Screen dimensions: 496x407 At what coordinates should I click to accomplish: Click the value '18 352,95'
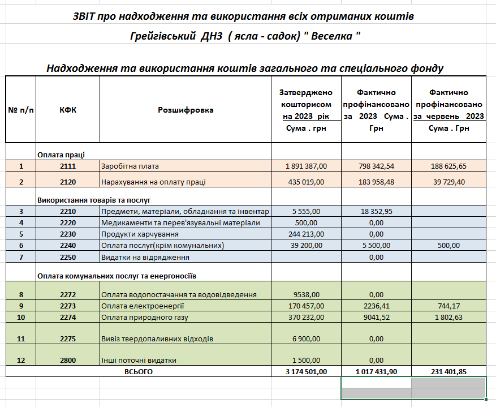tap(377, 211)
